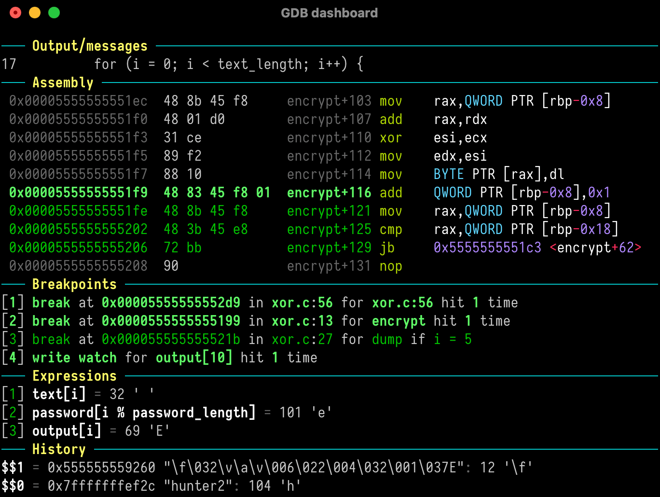Click the text[i] watched expression
This screenshot has height=497, width=660.
(59, 394)
